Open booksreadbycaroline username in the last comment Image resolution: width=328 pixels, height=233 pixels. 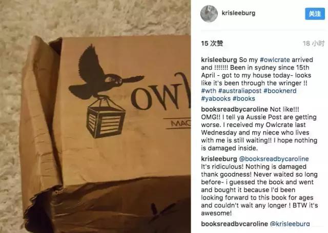[235, 224]
